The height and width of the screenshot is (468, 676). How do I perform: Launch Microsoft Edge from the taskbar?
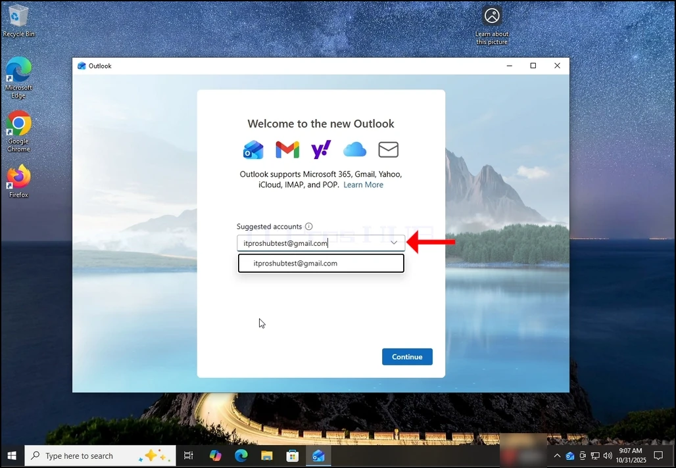(x=241, y=456)
